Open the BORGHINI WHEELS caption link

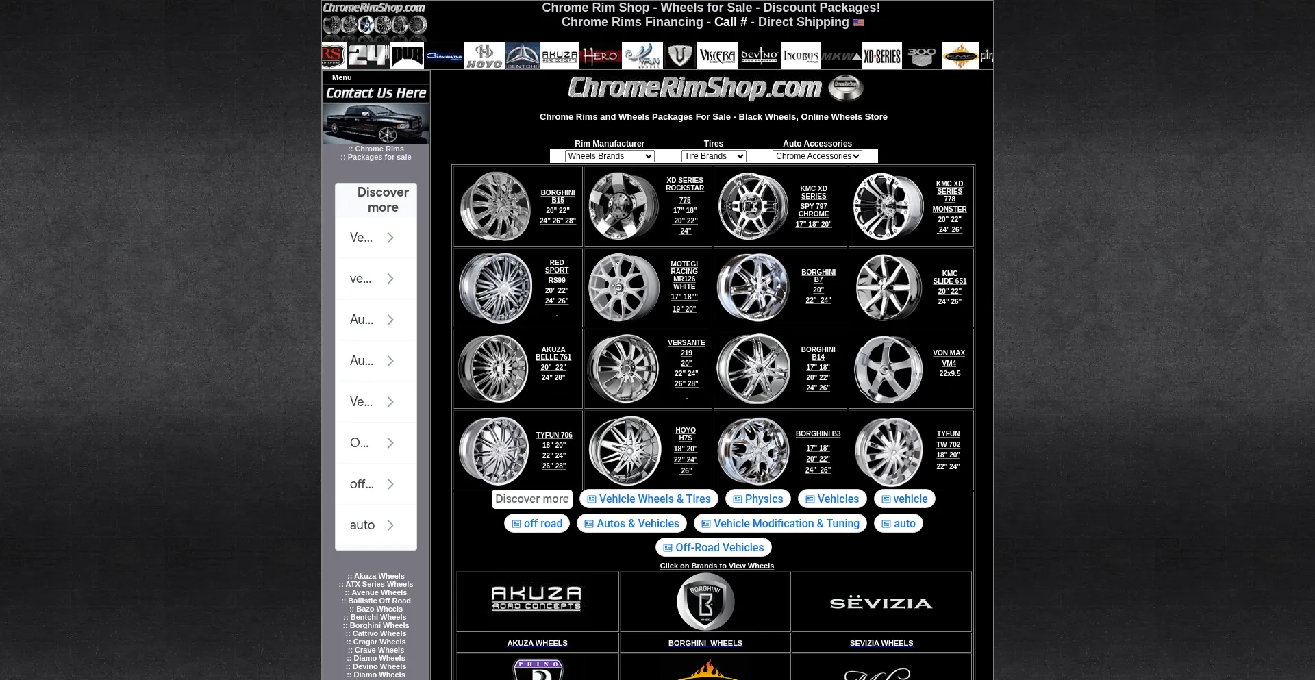(705, 643)
